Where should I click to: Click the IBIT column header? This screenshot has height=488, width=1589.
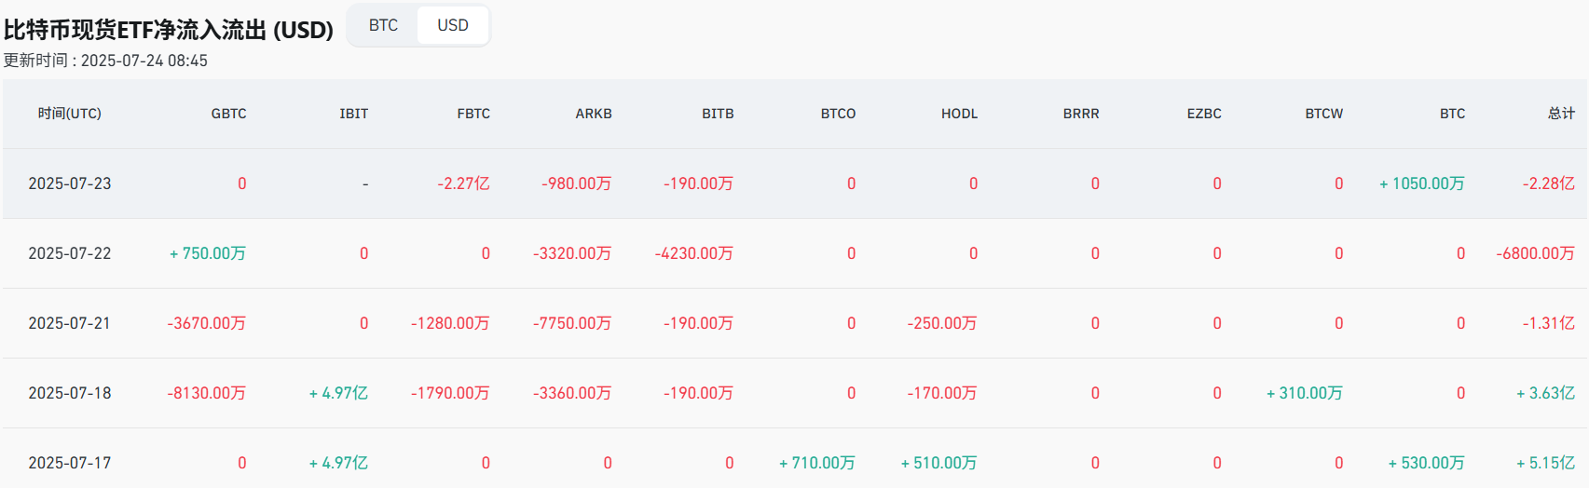coord(353,114)
